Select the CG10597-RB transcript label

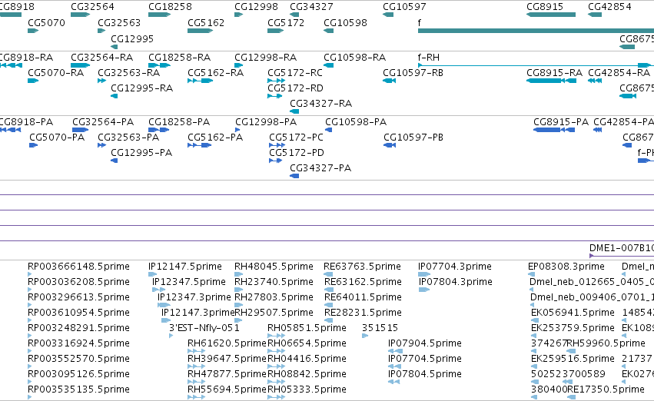[x=413, y=72]
